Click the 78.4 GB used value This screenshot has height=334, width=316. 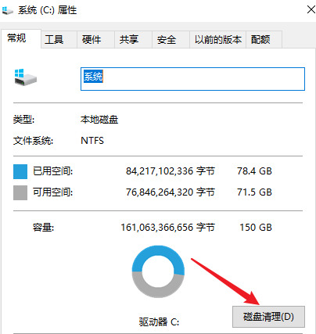point(254,171)
